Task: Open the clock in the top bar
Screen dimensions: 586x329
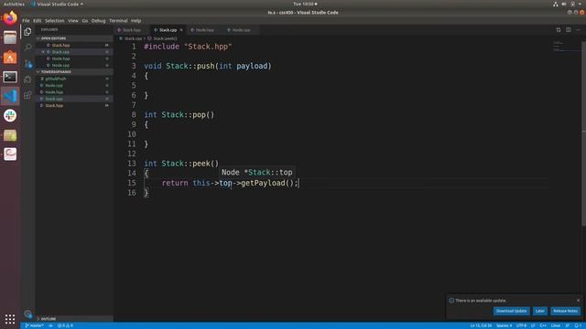Action: coord(305,4)
